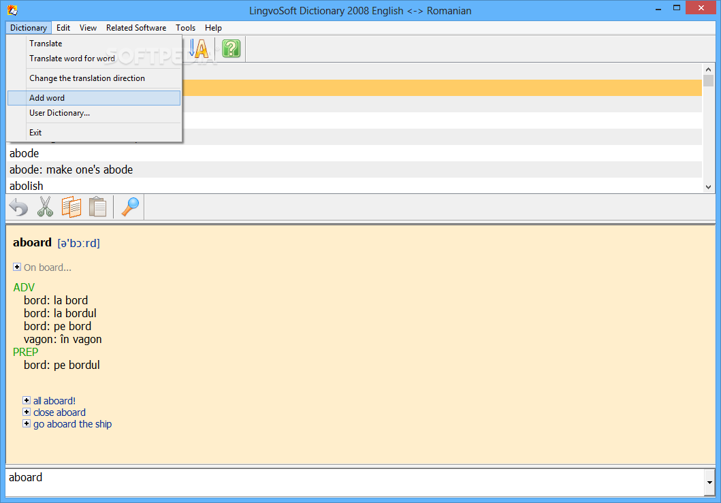Open the Dictionary menu

click(29, 28)
